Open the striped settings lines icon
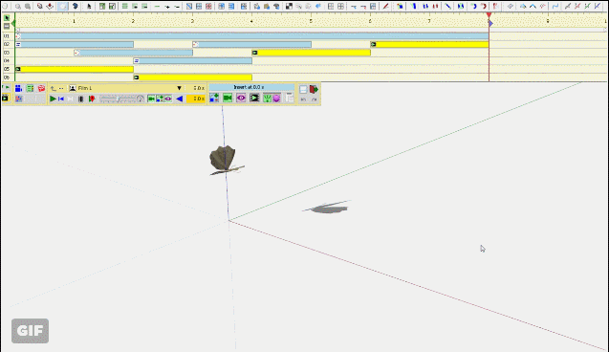The image size is (609, 352). tap(18, 99)
